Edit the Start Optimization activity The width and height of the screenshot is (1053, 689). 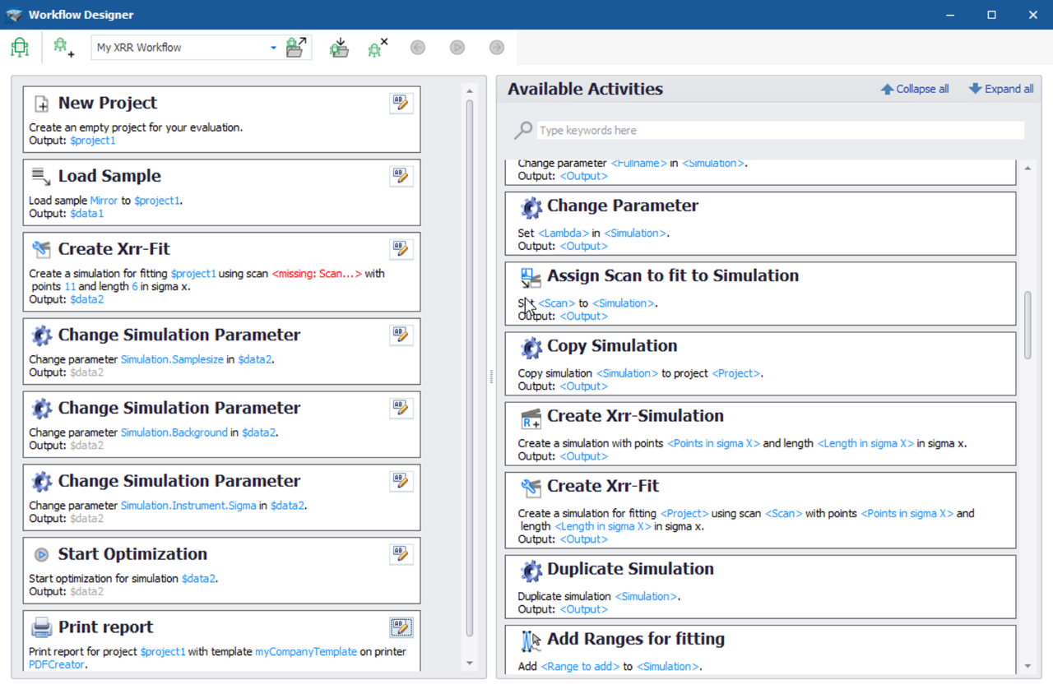click(x=401, y=554)
